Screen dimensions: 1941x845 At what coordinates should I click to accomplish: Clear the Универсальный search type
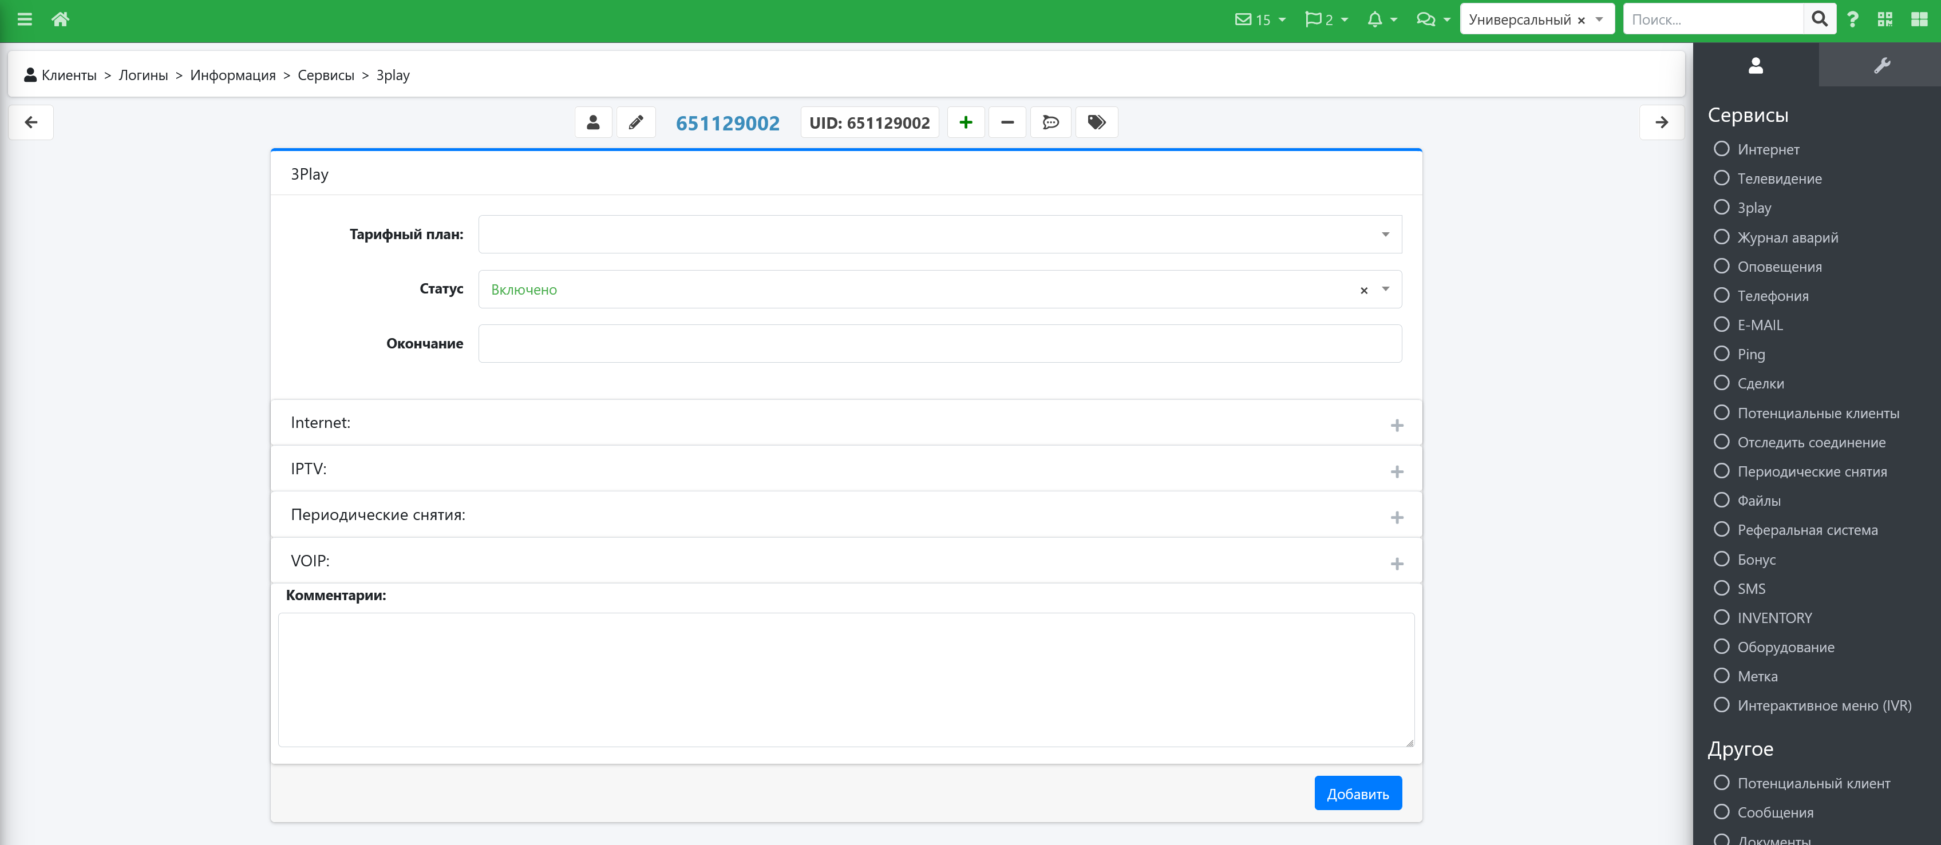(1581, 21)
